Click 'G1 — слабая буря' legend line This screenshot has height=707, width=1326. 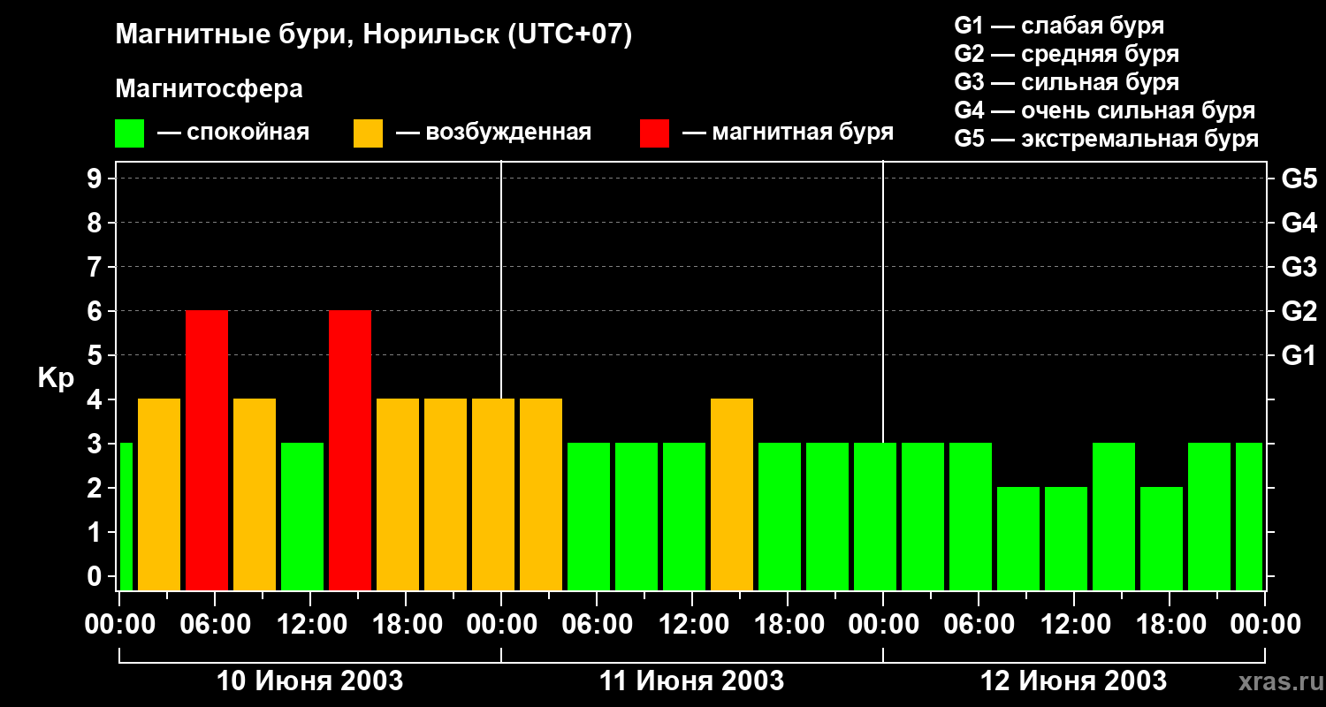pyautogui.click(x=1059, y=26)
